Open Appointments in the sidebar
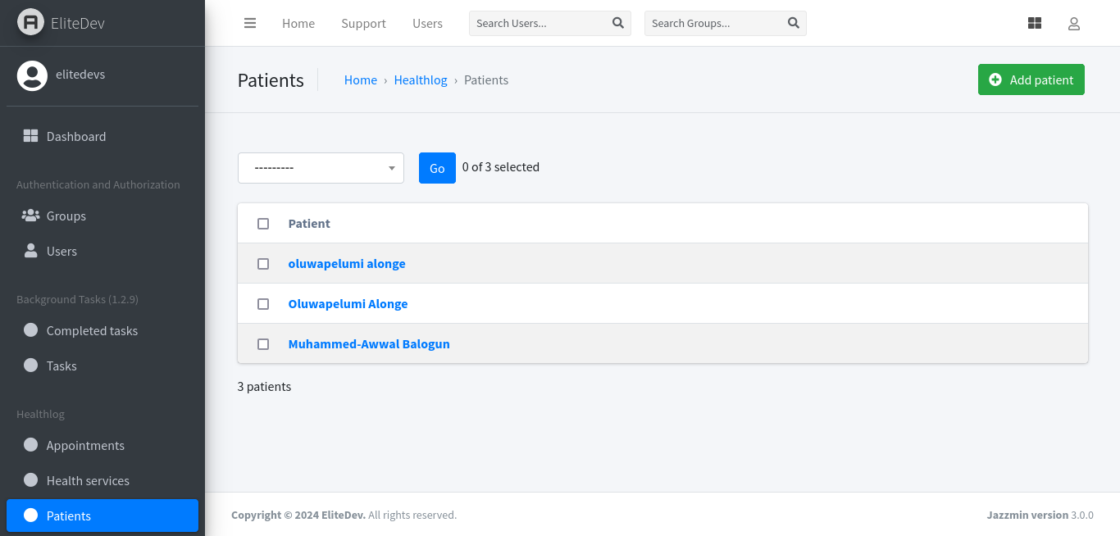 pyautogui.click(x=85, y=445)
